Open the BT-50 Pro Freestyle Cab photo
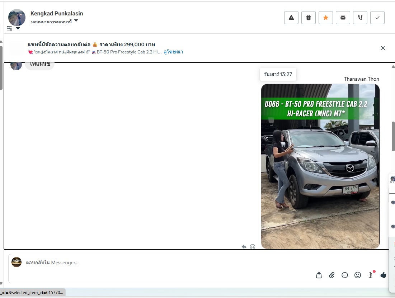Image resolution: width=395 pixels, height=298 pixels. pos(320,166)
